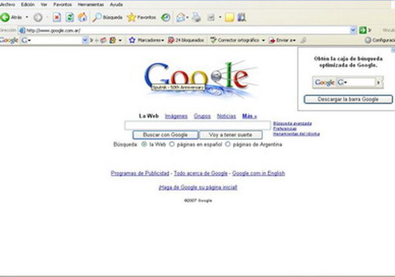Screen dimensions: 395x277
Task: Open the Ver menu
Action: pyautogui.click(x=44, y=5)
